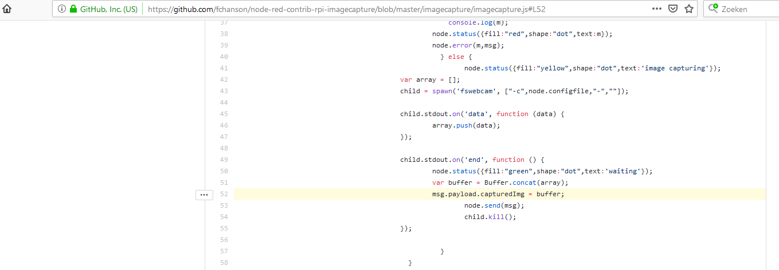Select line number 39
779x270 pixels.
[x=224, y=45]
